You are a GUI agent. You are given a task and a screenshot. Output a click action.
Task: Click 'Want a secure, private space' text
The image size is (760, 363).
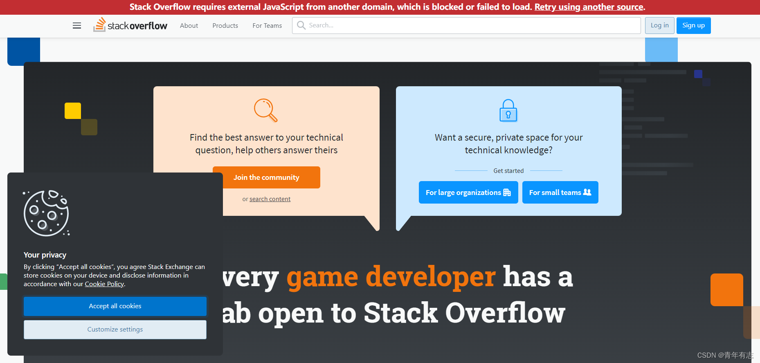508,143
